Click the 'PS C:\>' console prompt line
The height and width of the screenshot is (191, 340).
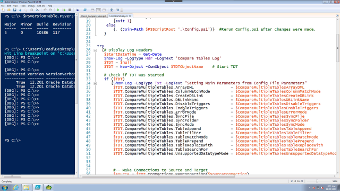(x=12, y=140)
